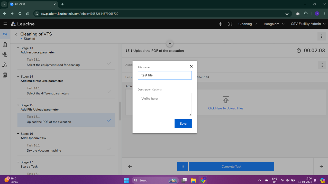Image resolution: width=328 pixels, height=184 pixels.
Task: Open the clipboard checklist icon in the sidebar
Action: pyautogui.click(x=5, y=44)
